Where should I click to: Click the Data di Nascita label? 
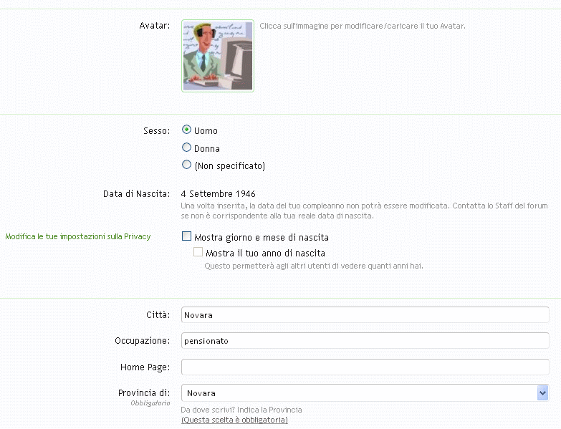coord(136,194)
